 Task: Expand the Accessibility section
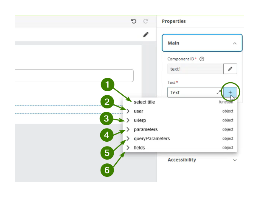235,160
